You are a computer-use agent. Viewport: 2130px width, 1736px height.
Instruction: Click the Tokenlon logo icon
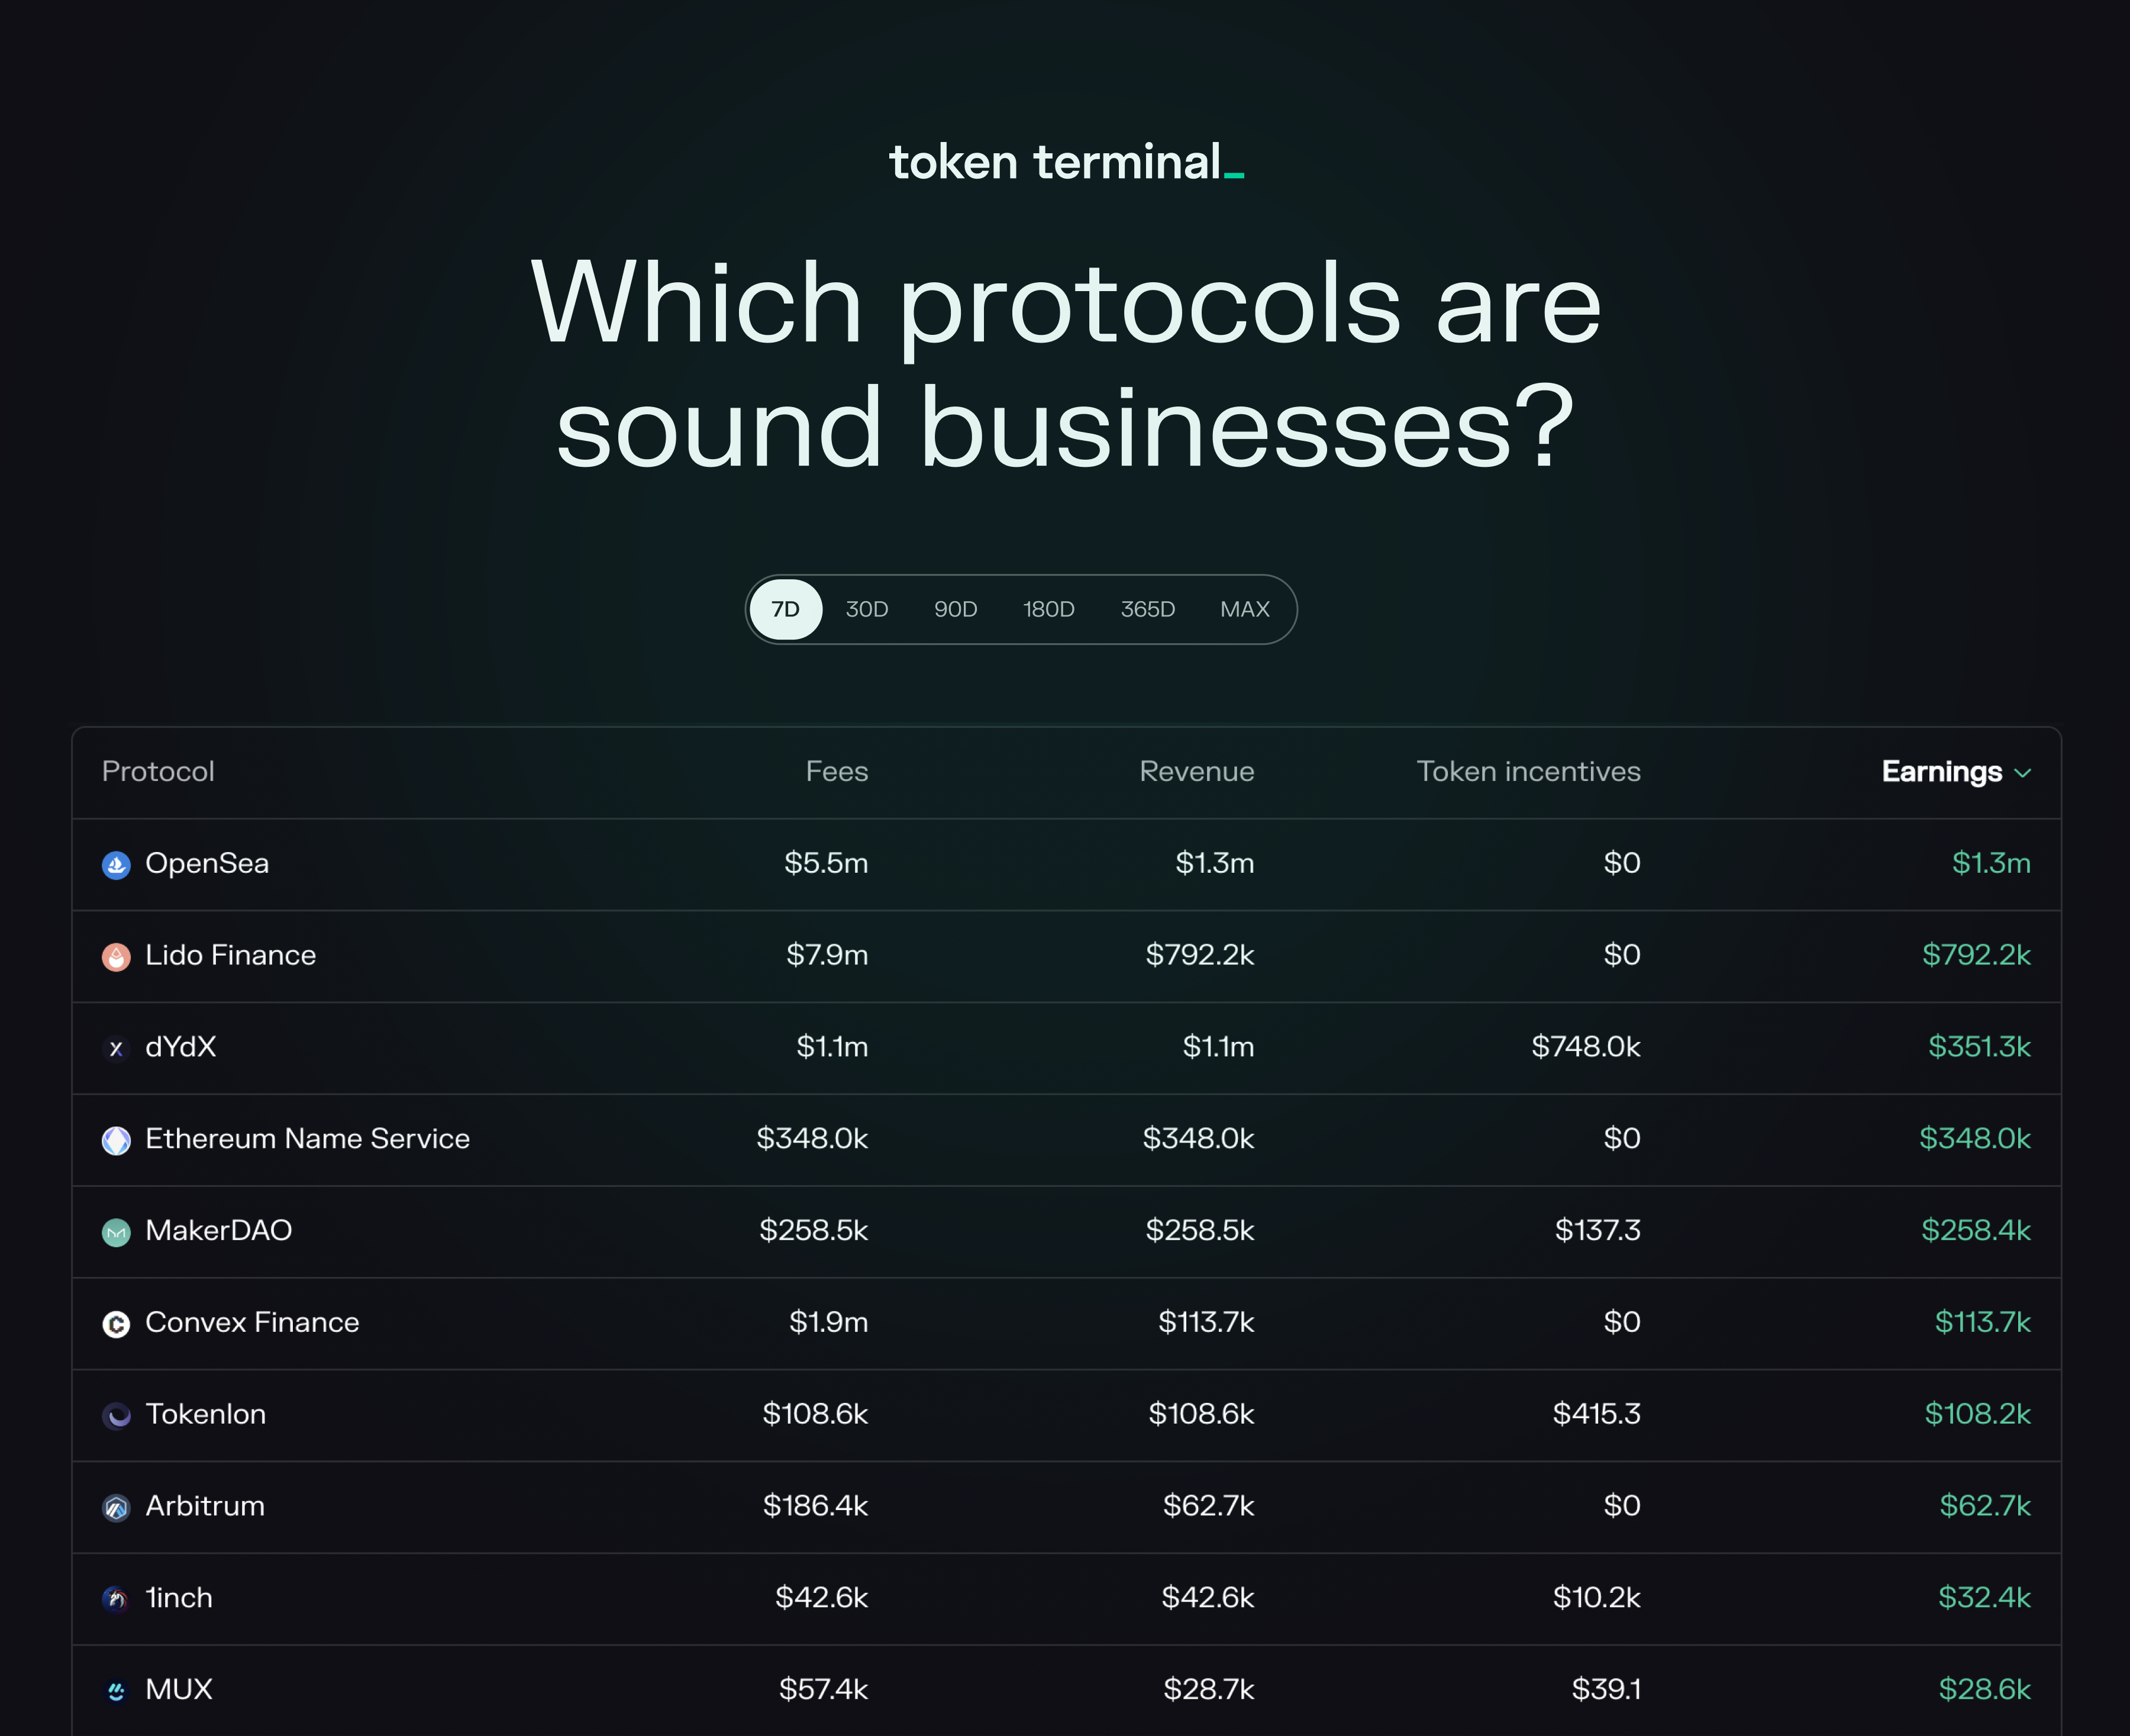tap(116, 1415)
